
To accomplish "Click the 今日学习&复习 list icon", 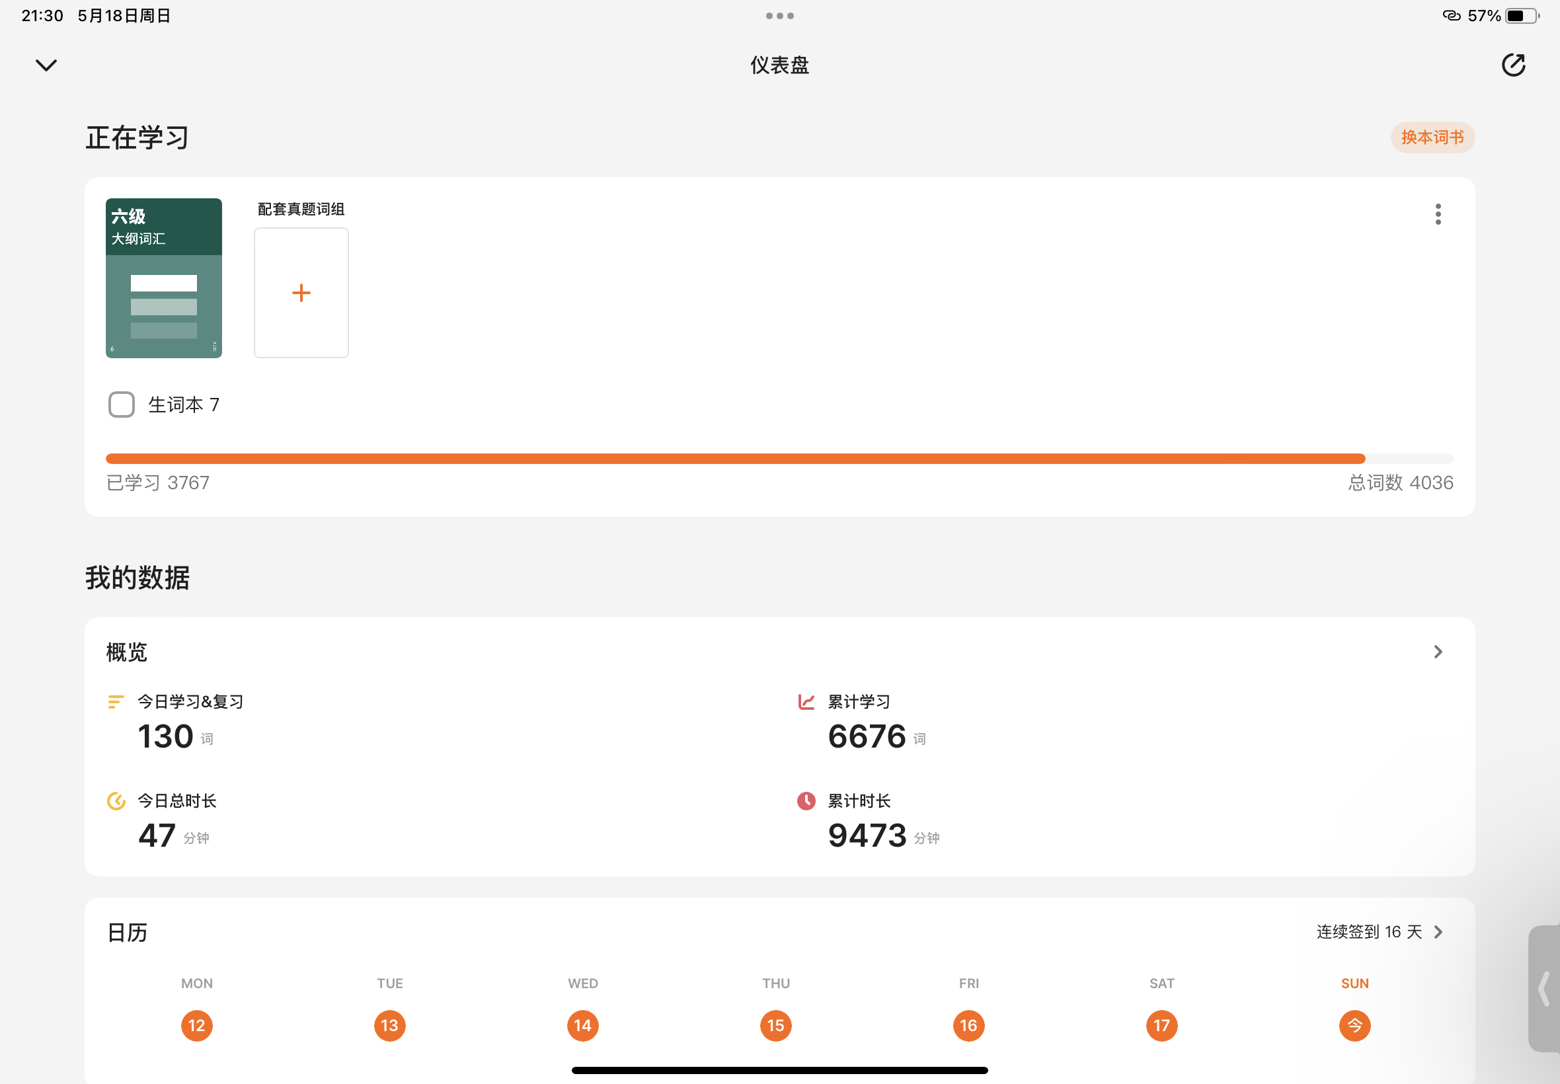I will click(x=116, y=701).
